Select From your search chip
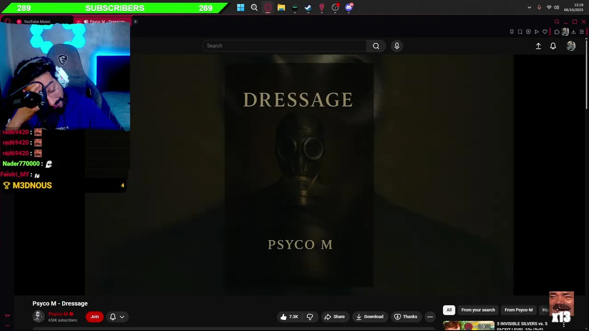The image size is (589, 331). tap(478, 310)
